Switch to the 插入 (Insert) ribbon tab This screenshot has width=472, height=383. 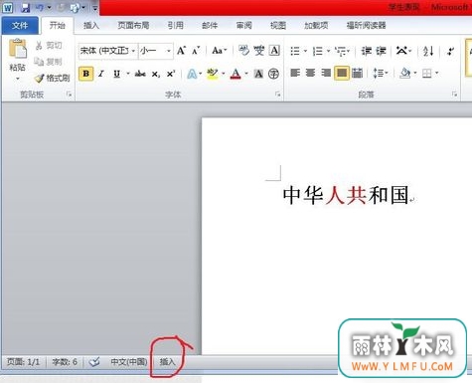(x=91, y=26)
